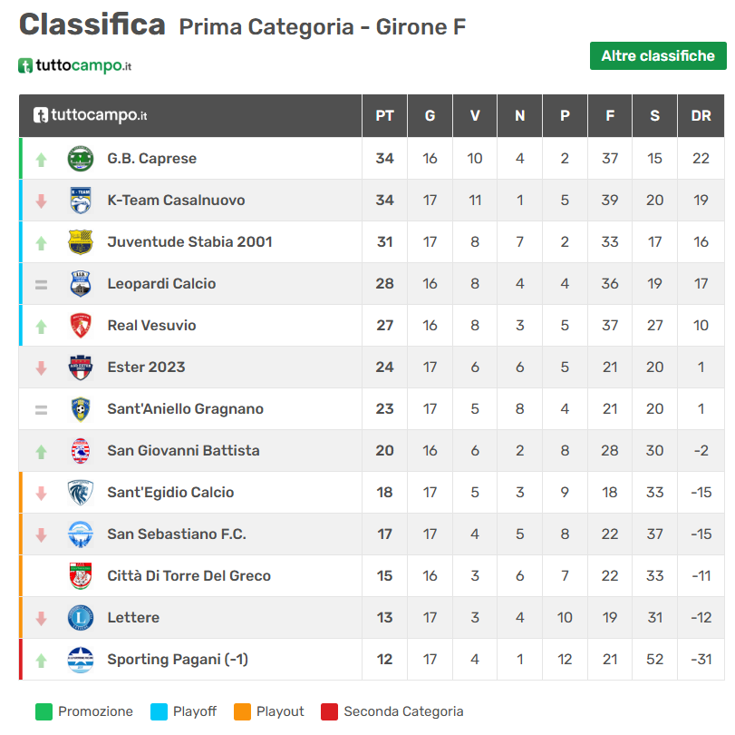Open the Città Di Torre Del Greco link
The width and height of the screenshot is (735, 735).
click(x=189, y=576)
